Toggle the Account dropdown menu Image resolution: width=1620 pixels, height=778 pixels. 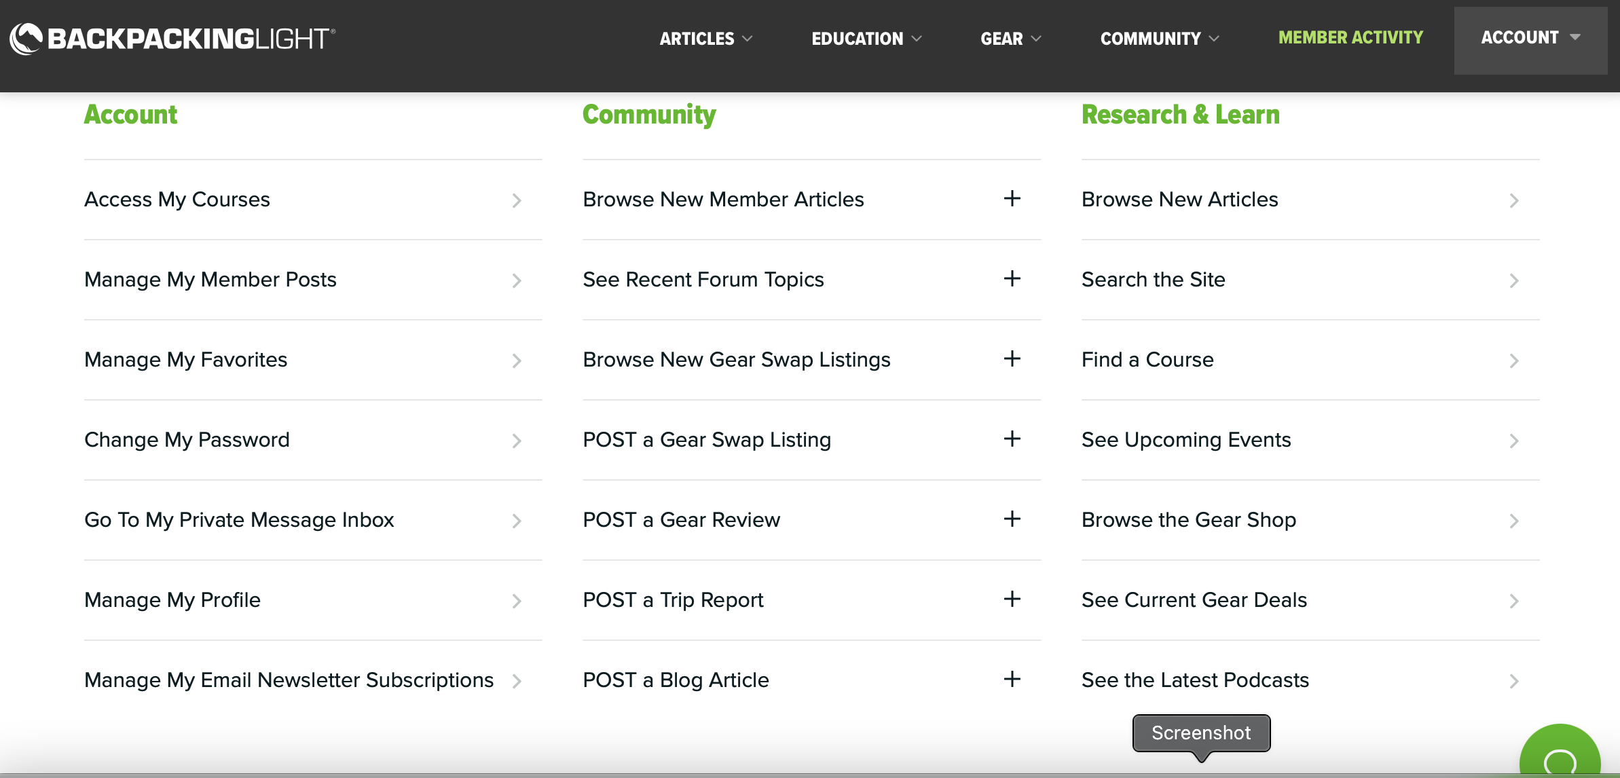(x=1530, y=40)
